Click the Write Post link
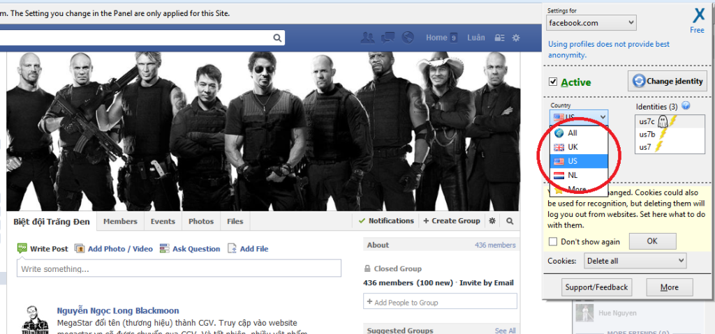This screenshot has width=715, height=334. tap(49, 249)
